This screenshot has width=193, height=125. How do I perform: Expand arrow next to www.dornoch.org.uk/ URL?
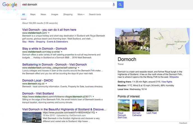pos(46,84)
